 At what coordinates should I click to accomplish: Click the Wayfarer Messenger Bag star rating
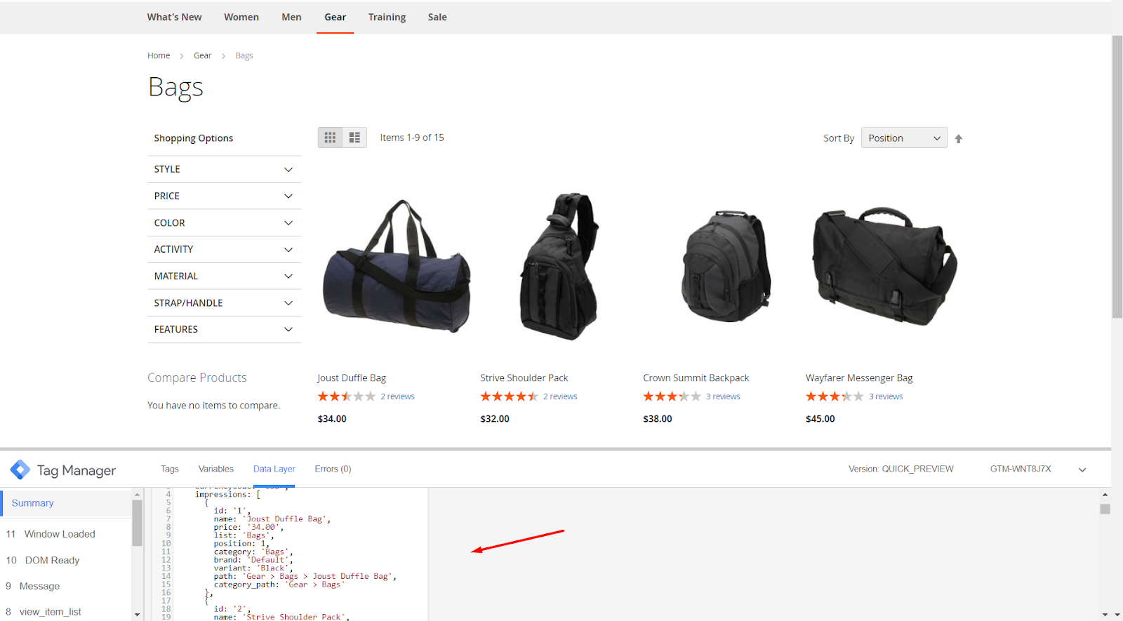click(x=834, y=396)
